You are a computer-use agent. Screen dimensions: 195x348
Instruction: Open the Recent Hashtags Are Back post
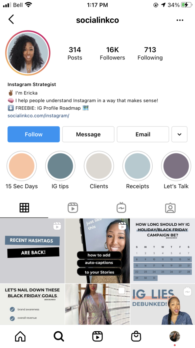(32, 251)
